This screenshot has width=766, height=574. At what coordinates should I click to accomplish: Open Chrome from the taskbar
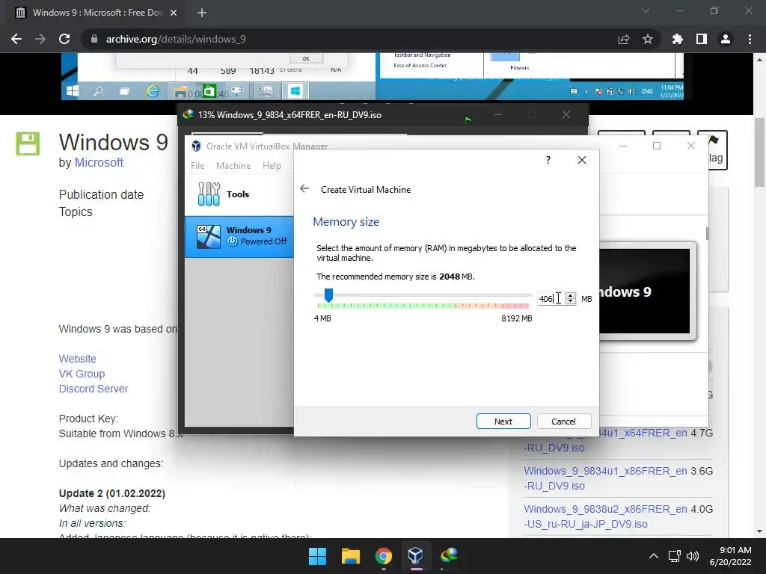[384, 556]
